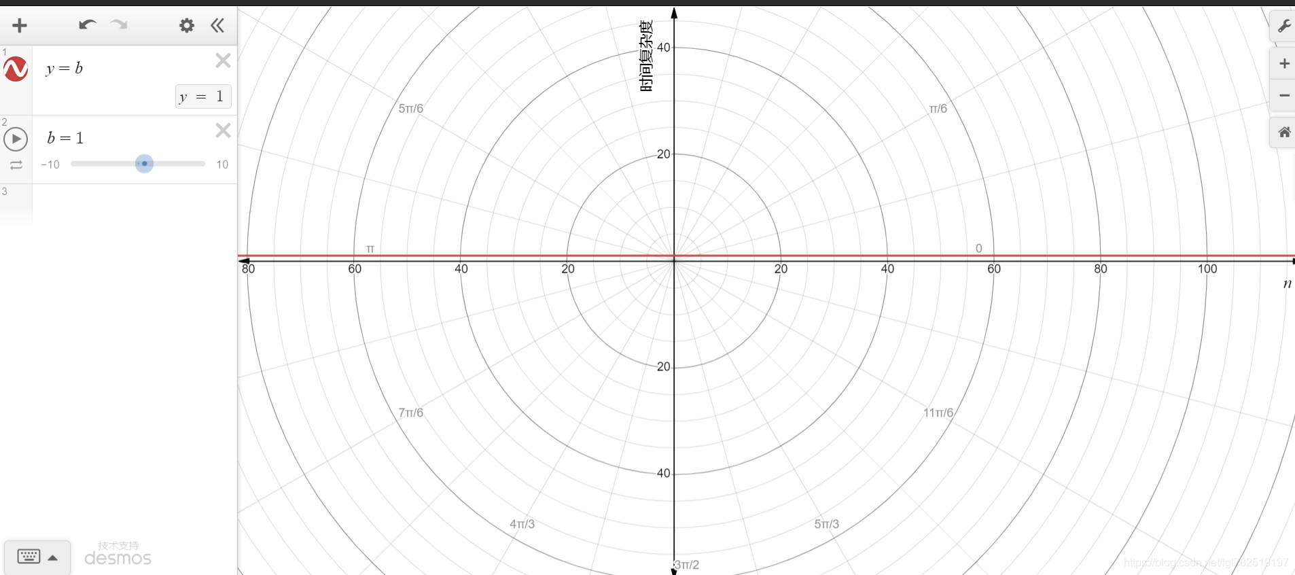Toggle visibility of y = b graph
Screen dimensions: 1295x575
click(16, 69)
